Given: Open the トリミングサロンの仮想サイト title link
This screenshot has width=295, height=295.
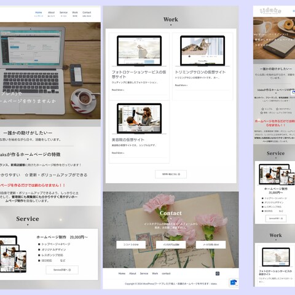Looking at the screenshot, I should pos(200,72).
